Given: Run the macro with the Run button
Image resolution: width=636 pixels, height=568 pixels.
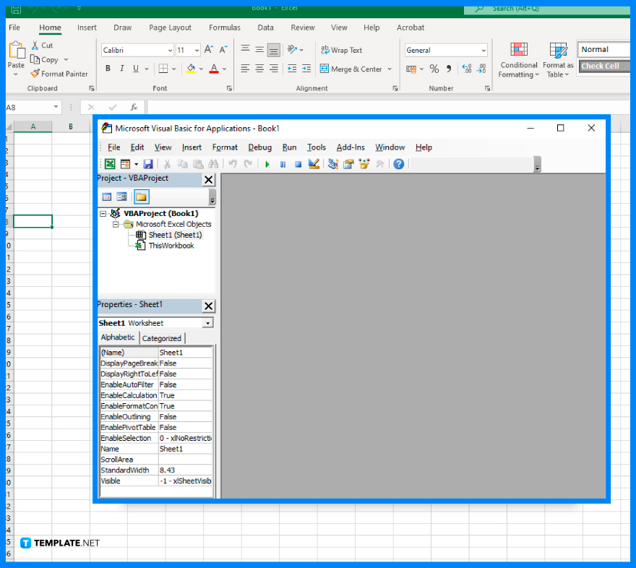Looking at the screenshot, I should click(x=267, y=164).
